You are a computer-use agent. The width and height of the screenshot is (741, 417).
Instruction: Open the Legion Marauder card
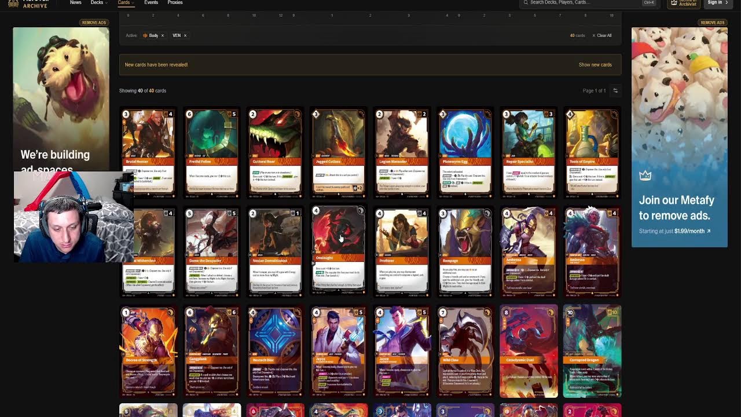402,153
